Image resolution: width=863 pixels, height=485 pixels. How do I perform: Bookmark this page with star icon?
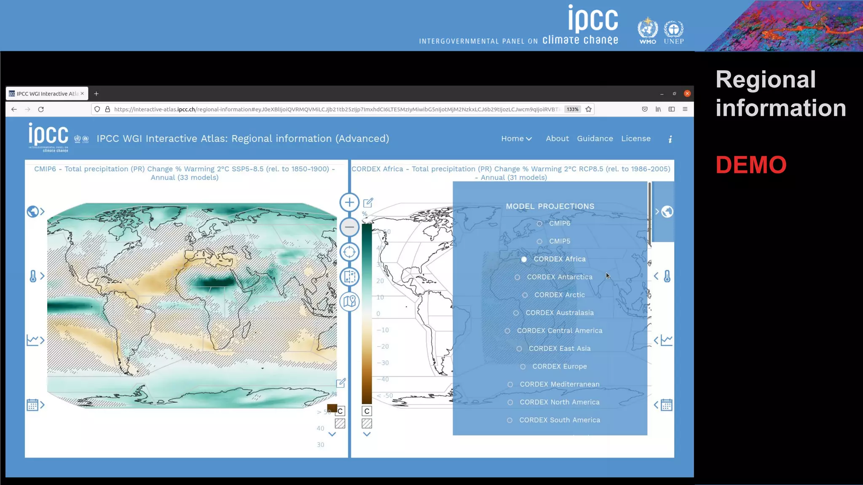tap(589, 109)
